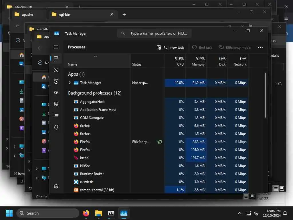Sort by Memory column header
Viewport: 293px width, 220px height.
pos(196,61)
